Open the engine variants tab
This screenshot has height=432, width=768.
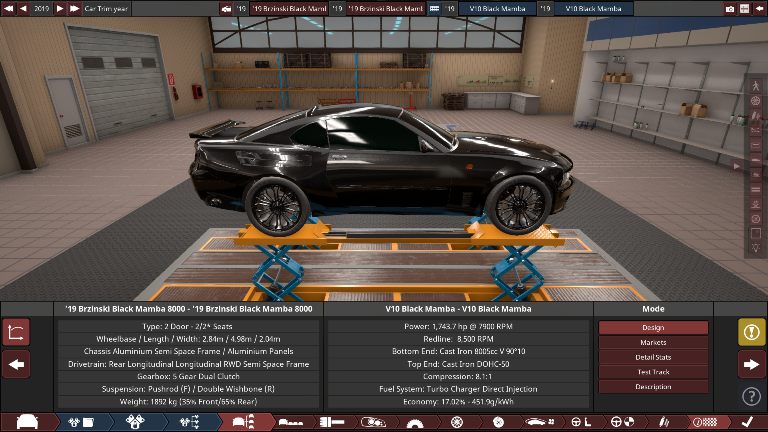pyautogui.click(x=189, y=422)
